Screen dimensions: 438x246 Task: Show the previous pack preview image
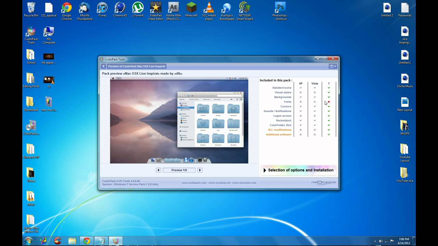(158, 170)
